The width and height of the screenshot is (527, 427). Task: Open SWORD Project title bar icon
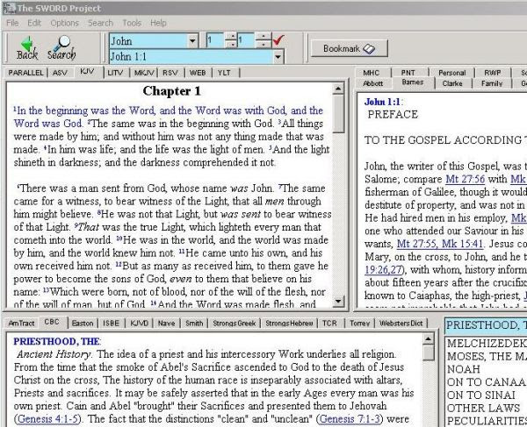(9, 8)
